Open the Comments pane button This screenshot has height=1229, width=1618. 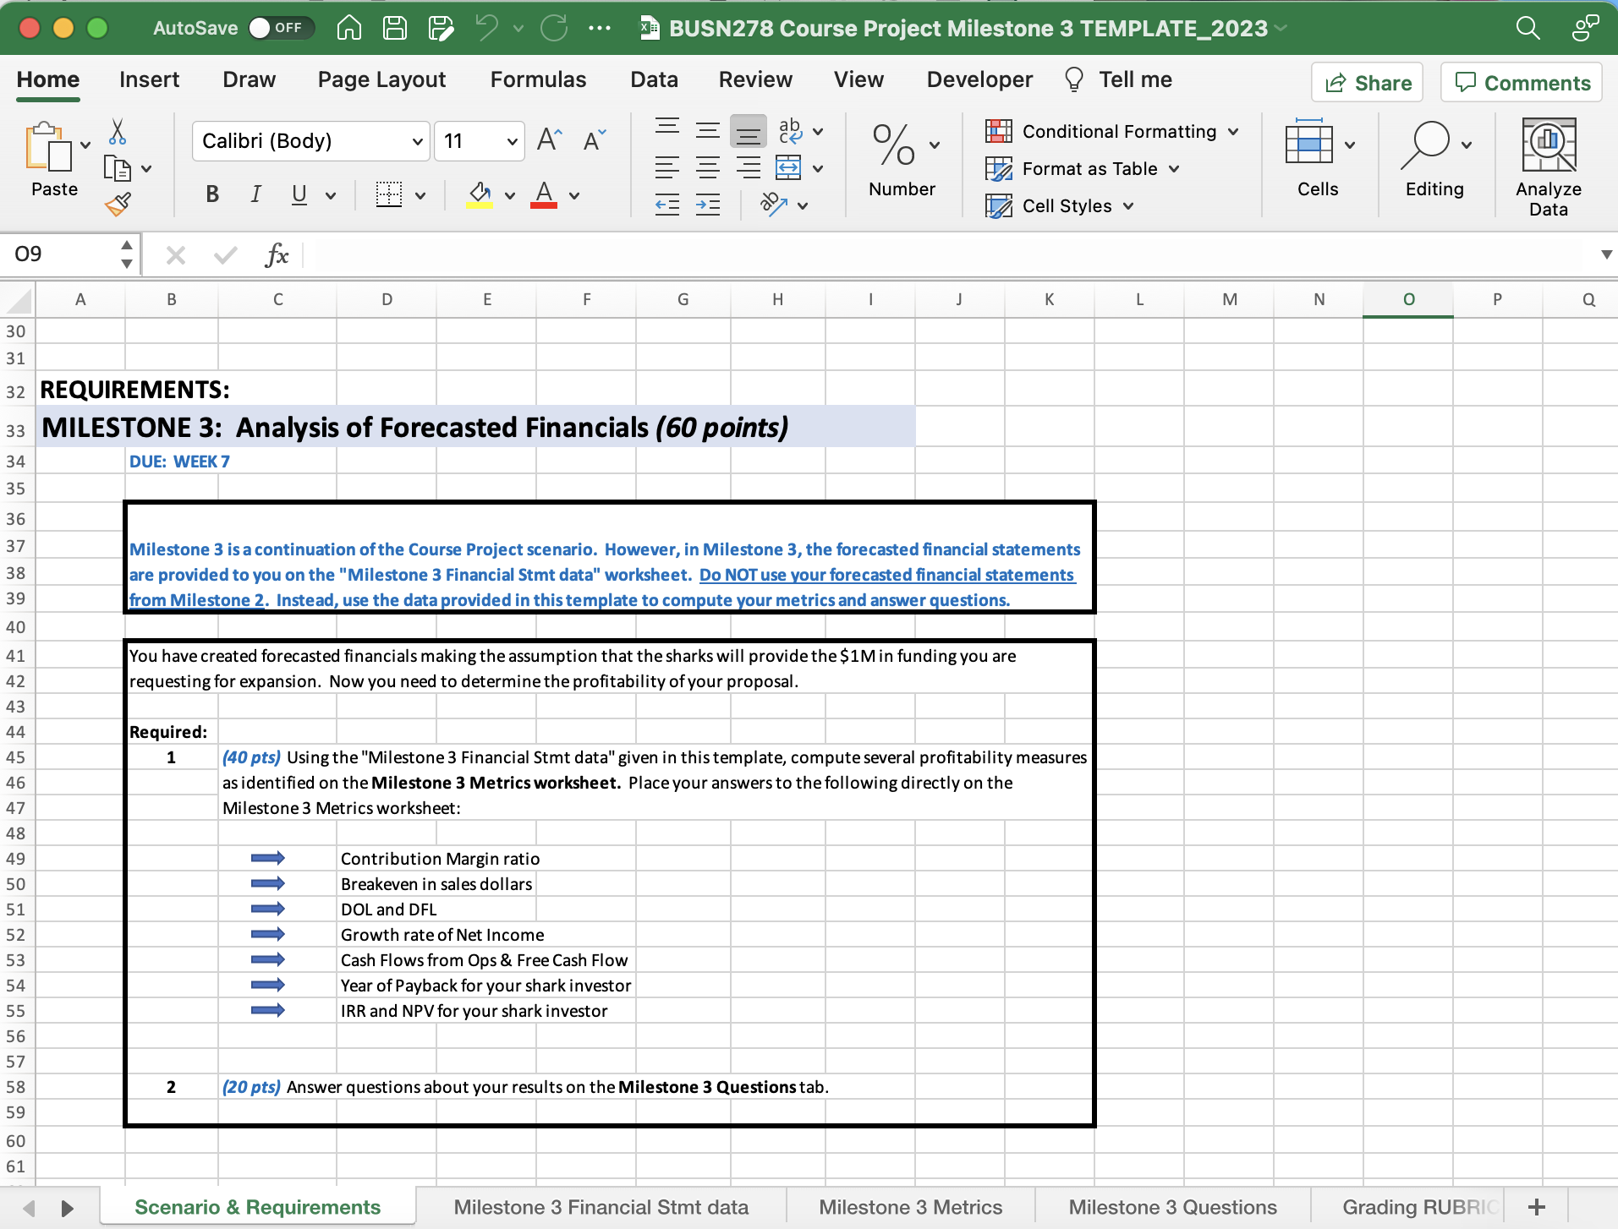click(x=1522, y=83)
